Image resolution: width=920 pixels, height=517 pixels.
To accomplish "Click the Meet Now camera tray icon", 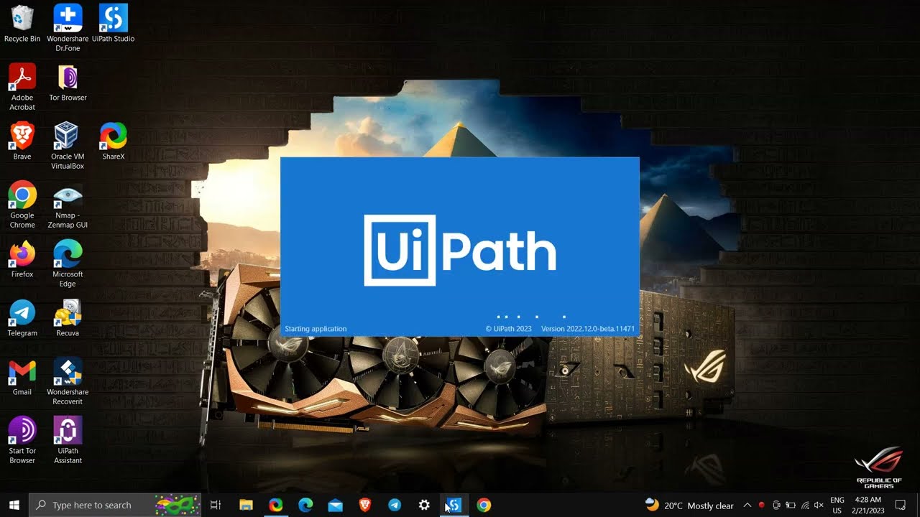I will pyautogui.click(x=776, y=506).
